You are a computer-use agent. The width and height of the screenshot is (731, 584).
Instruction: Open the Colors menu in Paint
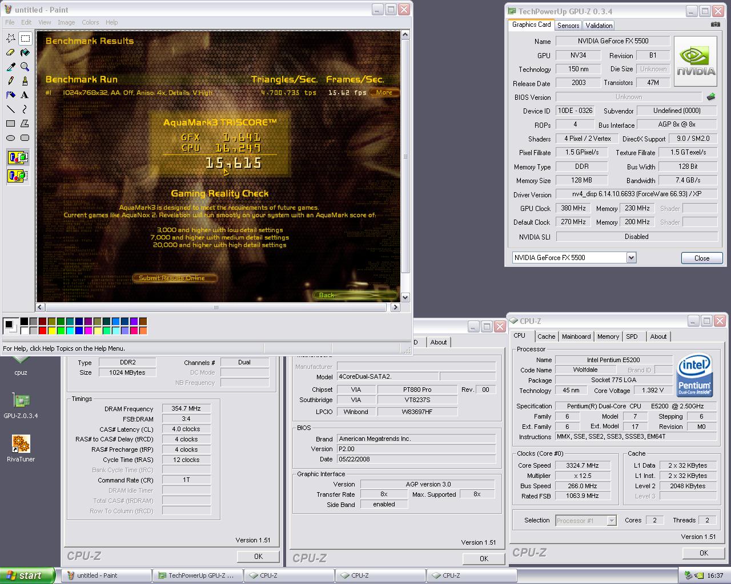tap(90, 22)
